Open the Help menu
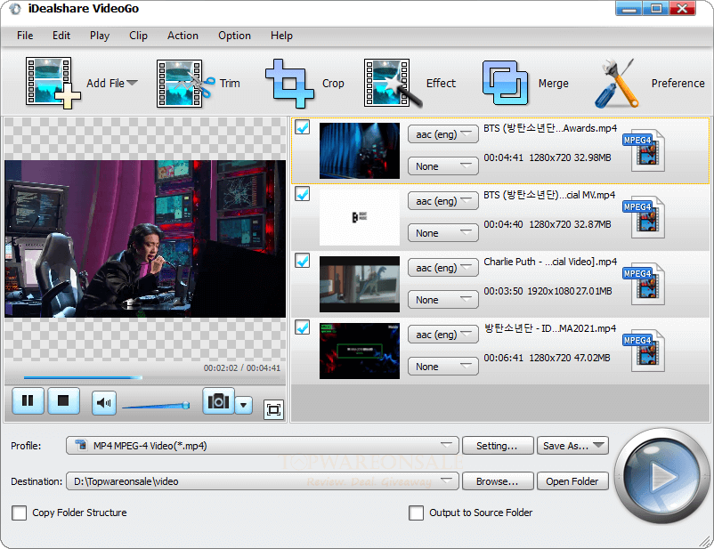The width and height of the screenshot is (714, 549). [281, 36]
